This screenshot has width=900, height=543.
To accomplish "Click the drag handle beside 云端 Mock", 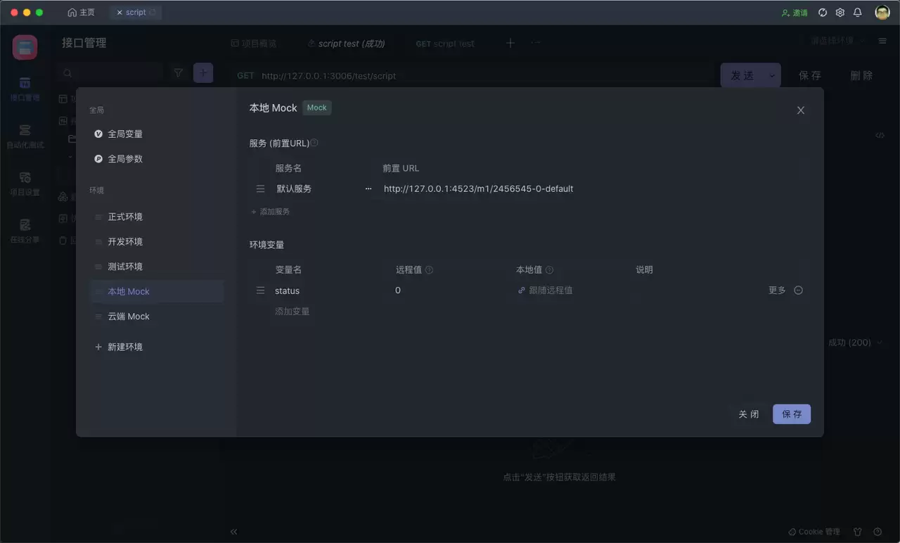I will [98, 317].
